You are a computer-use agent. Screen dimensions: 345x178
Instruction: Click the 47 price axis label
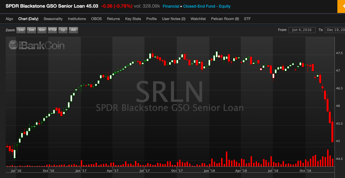click(x=338, y=71)
